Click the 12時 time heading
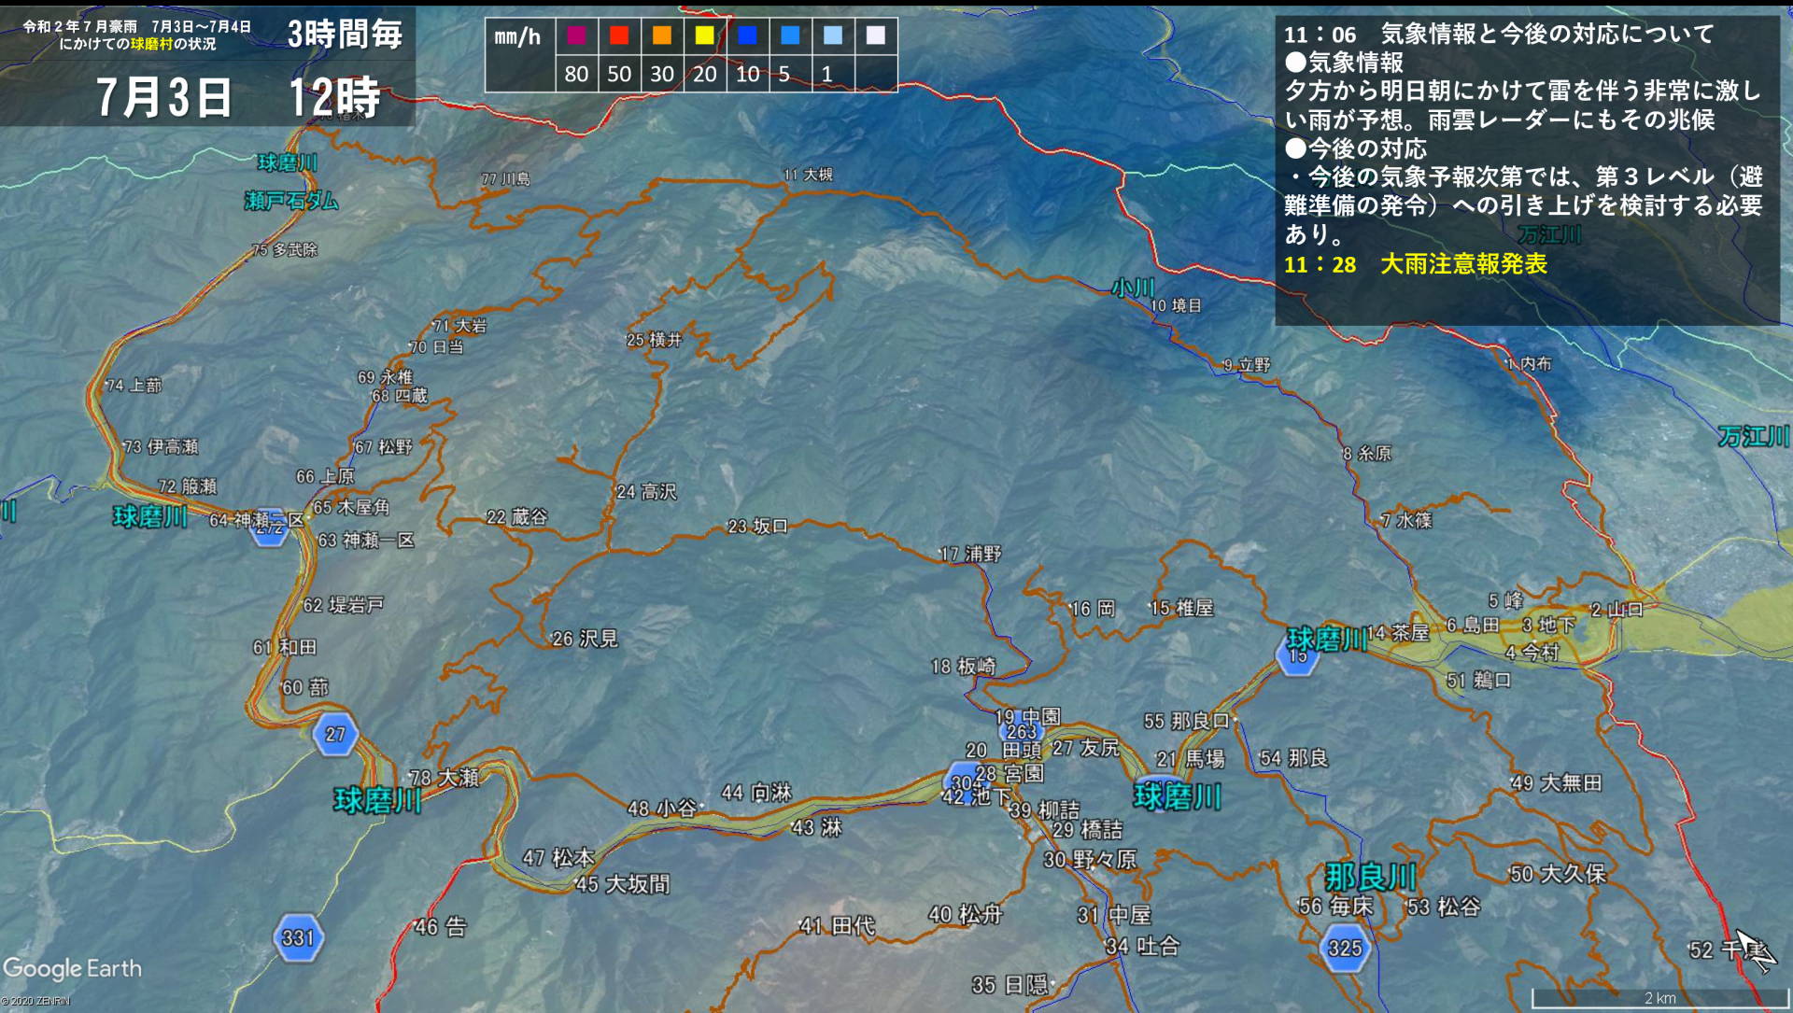 click(333, 97)
